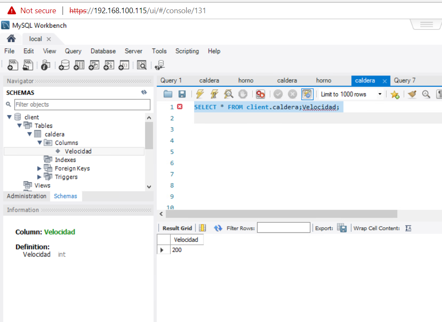Image resolution: width=442 pixels, height=322 pixels.
Task: Open SQL script file toolbar icon
Action: [28, 65]
